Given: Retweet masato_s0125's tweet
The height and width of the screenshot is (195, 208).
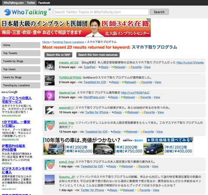Looking at the screenshot, I should [x=118, y=67].
